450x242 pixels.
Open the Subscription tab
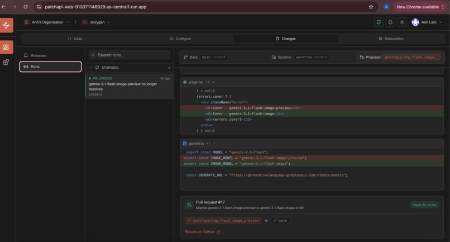pyautogui.click(x=391, y=39)
